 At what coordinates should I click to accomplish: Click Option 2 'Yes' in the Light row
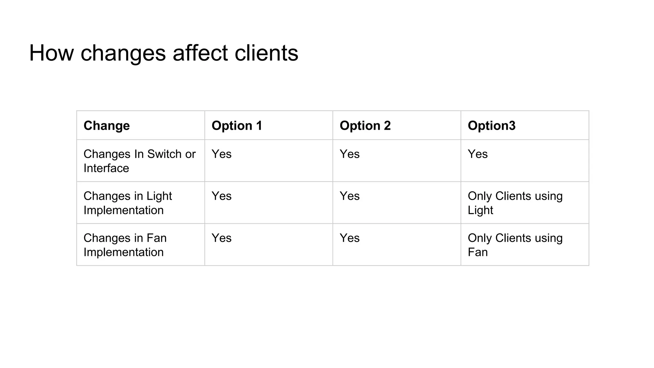pyautogui.click(x=350, y=196)
